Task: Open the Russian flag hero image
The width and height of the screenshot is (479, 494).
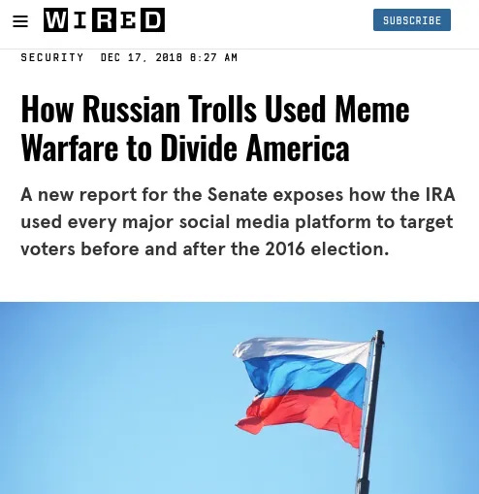Action: [x=239, y=398]
